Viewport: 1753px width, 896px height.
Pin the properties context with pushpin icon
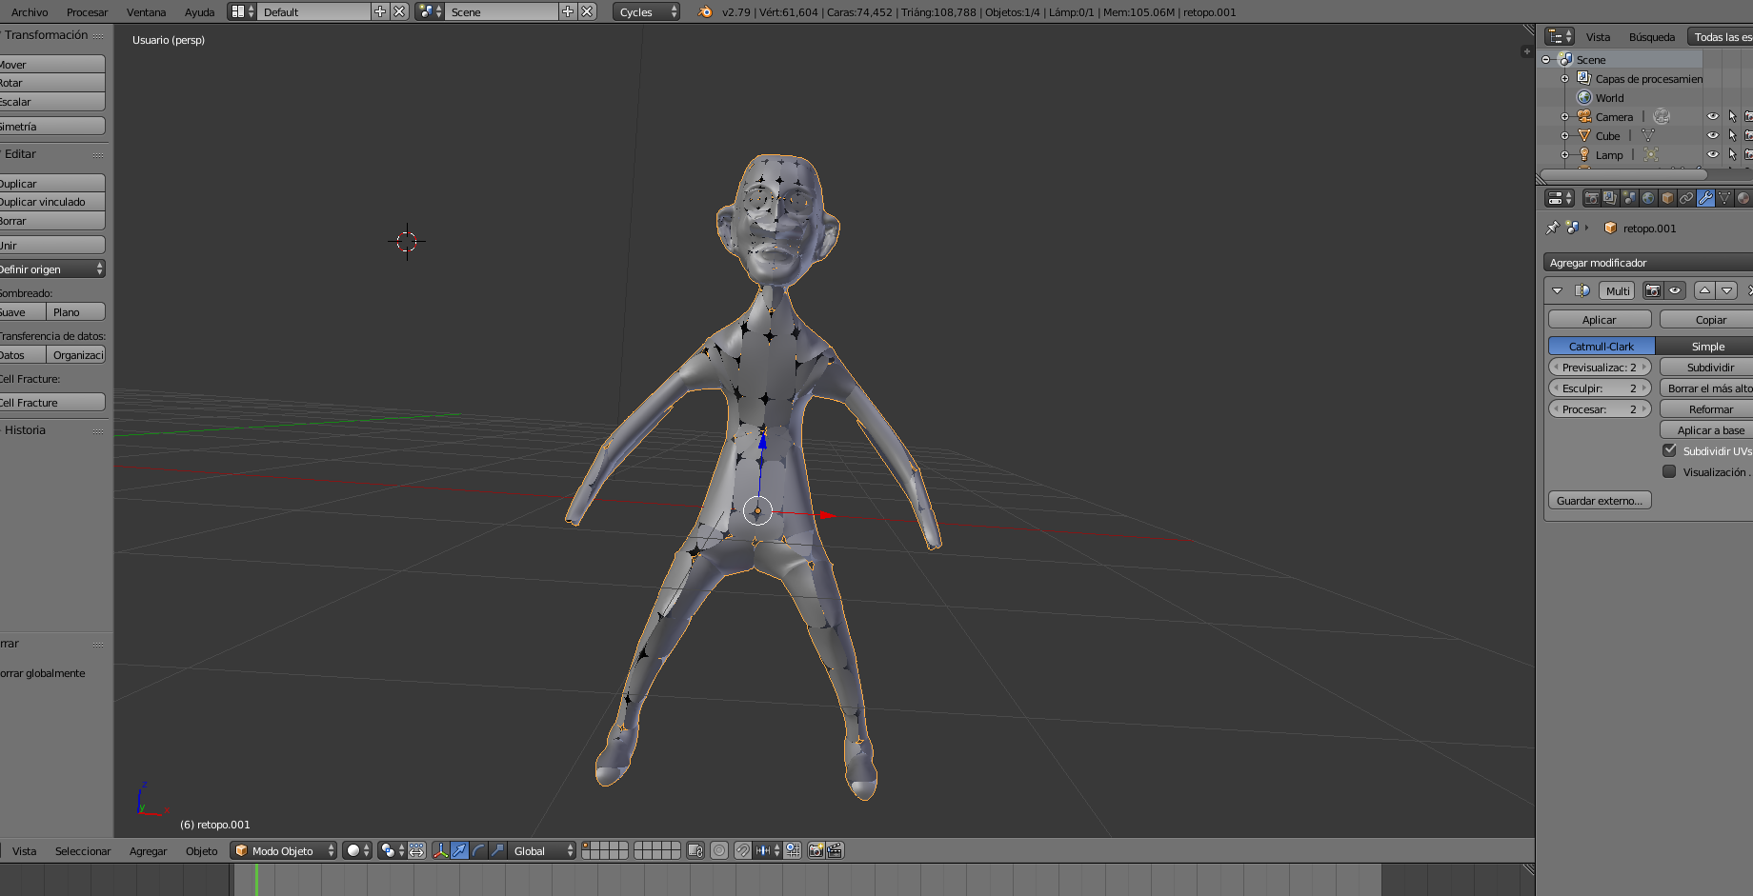(1552, 228)
